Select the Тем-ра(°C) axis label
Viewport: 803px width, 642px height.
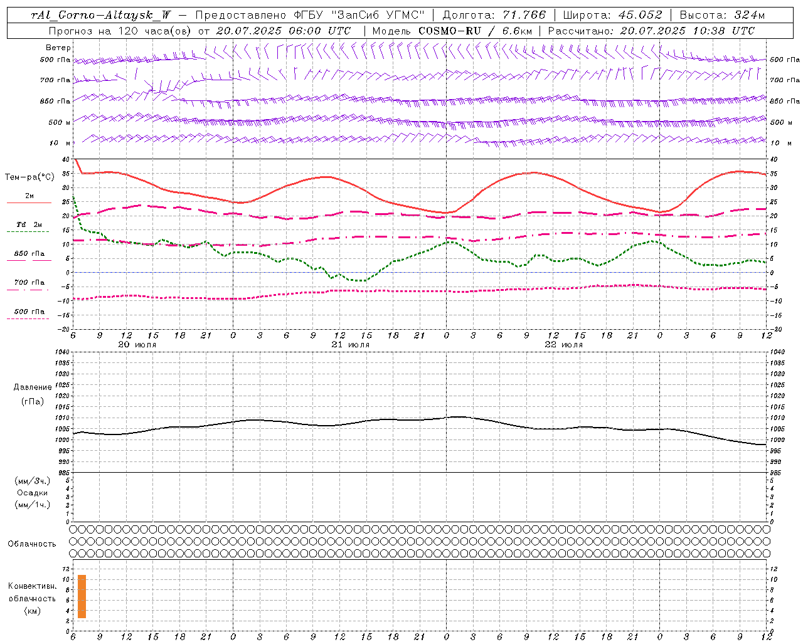coord(29,177)
